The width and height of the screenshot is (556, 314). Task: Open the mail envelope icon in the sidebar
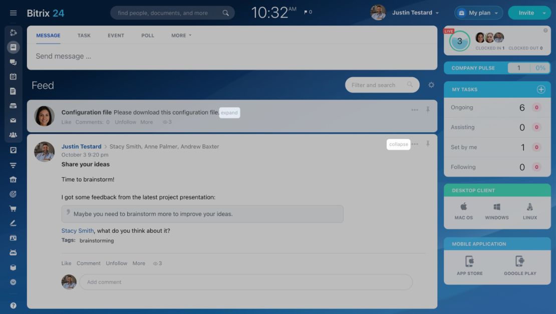click(13, 121)
